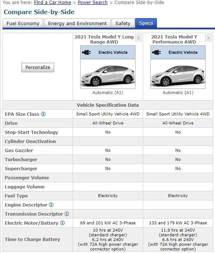Click the Long Range Model Y car image

pyautogui.click(x=108, y=74)
